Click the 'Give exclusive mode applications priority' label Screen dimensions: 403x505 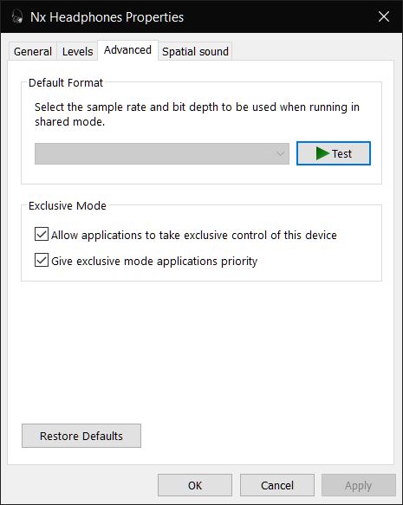click(154, 261)
